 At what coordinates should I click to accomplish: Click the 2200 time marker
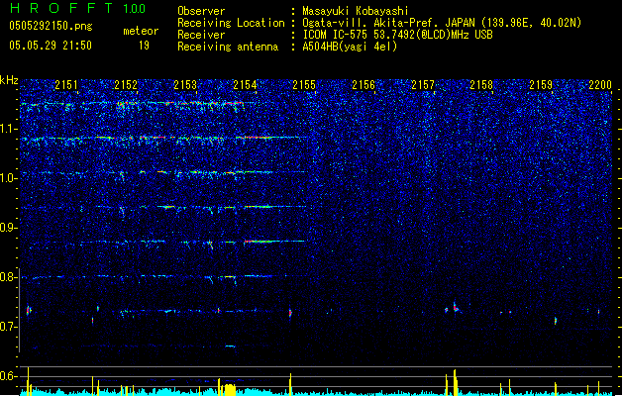point(600,85)
